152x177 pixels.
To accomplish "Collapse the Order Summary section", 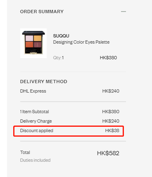I will (x=123, y=12).
